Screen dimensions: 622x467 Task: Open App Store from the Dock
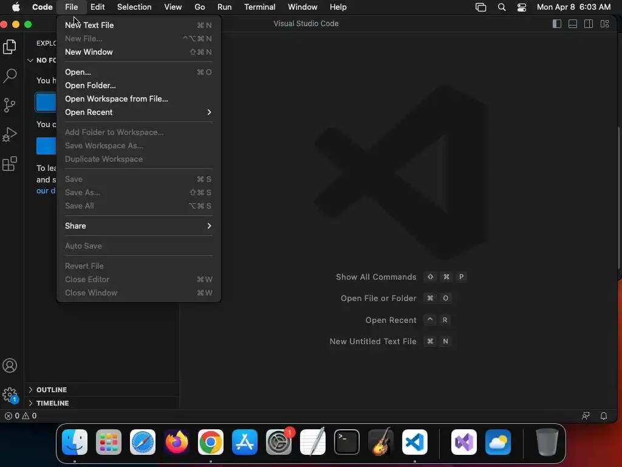(245, 442)
